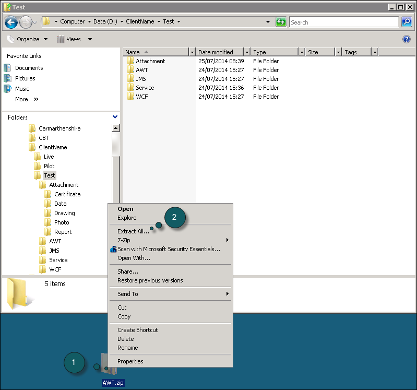Collapse the Folders pane chevron
The width and height of the screenshot is (417, 390).
(x=115, y=117)
